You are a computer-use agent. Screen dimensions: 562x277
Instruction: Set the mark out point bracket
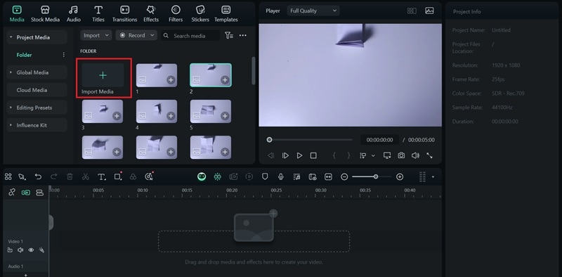(348, 155)
